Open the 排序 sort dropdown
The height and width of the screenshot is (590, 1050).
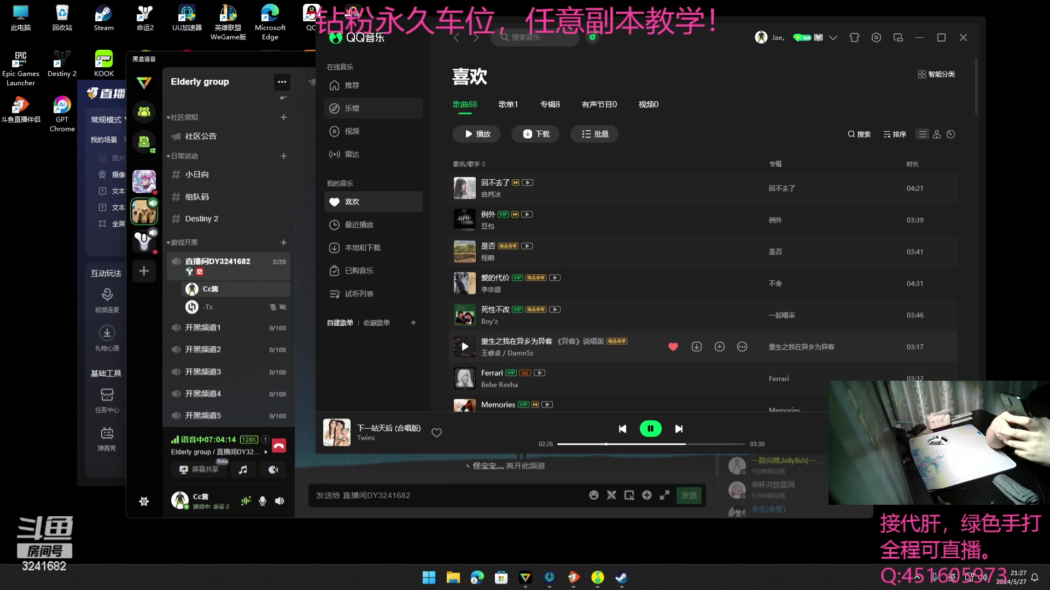coord(895,134)
